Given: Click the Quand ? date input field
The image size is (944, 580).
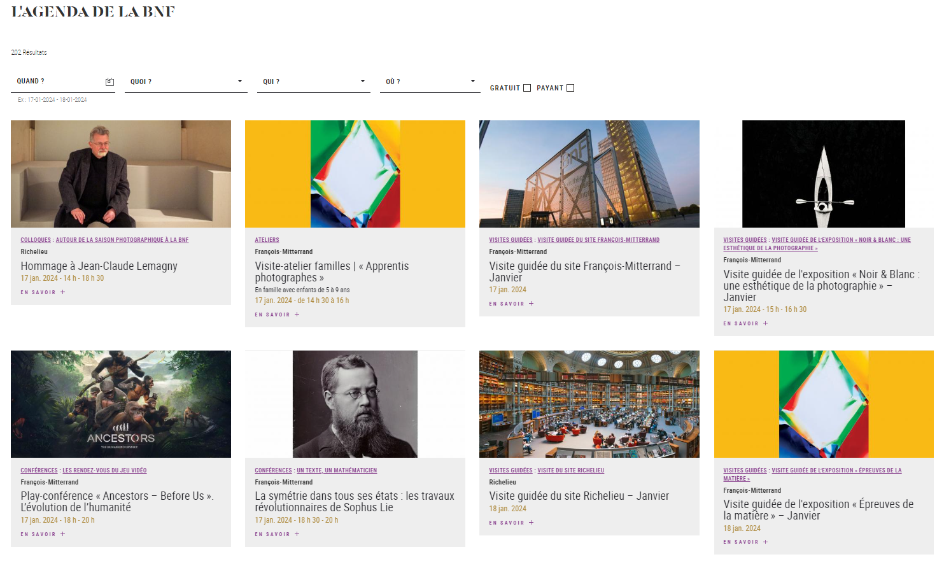Looking at the screenshot, I should coord(57,81).
